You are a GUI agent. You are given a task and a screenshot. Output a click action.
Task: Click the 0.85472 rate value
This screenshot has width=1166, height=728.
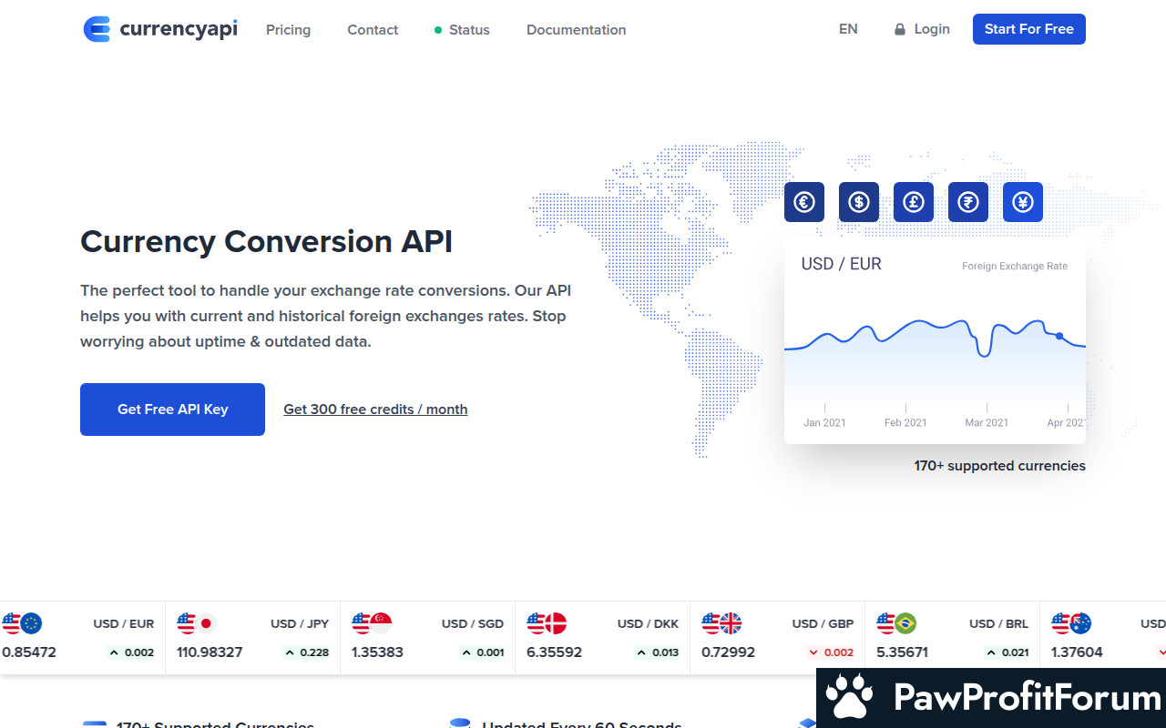click(29, 652)
